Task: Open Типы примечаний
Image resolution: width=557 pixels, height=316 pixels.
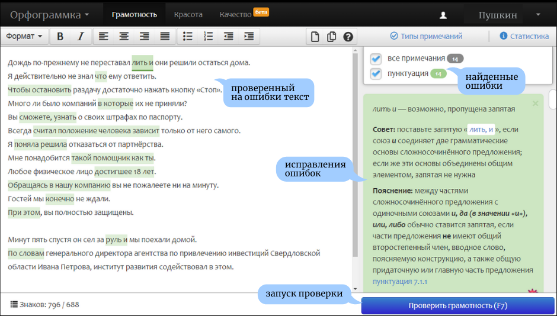Action: click(426, 36)
